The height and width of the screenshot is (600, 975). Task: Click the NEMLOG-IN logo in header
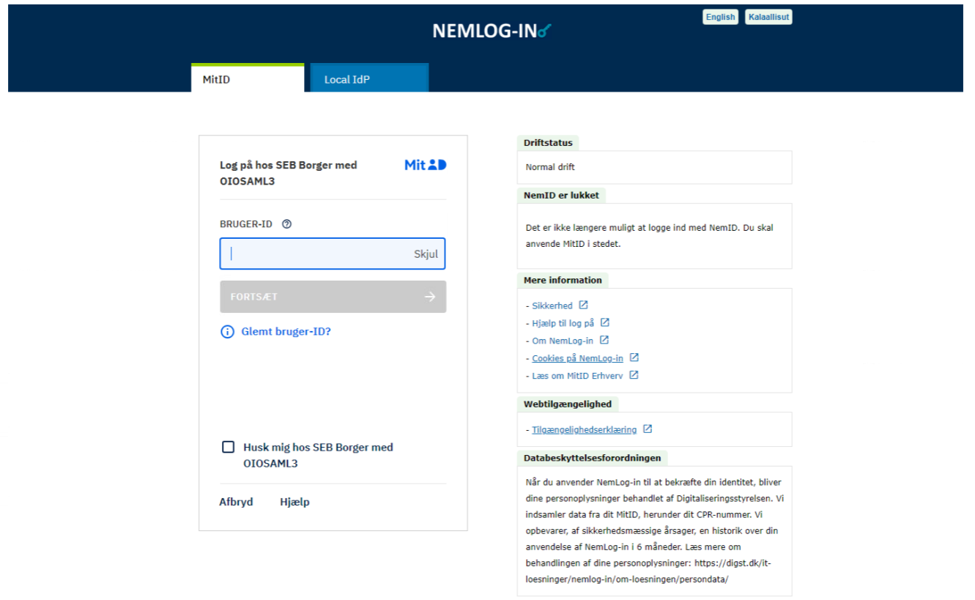click(491, 31)
